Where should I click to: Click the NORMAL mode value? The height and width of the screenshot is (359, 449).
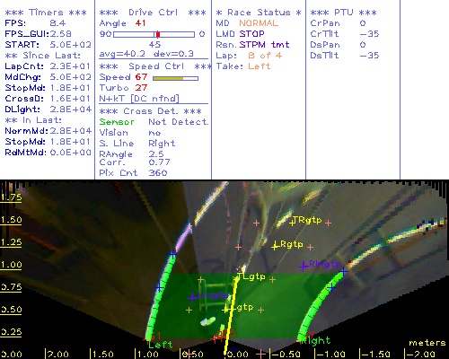259,23
